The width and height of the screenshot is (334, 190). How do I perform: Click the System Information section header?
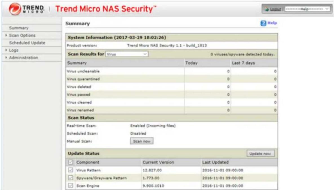click(x=117, y=37)
